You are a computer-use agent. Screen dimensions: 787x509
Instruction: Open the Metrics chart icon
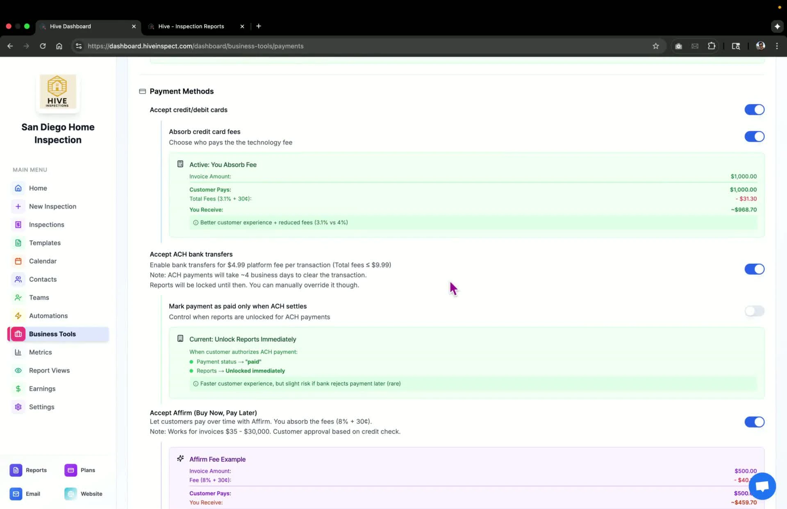[x=18, y=352]
